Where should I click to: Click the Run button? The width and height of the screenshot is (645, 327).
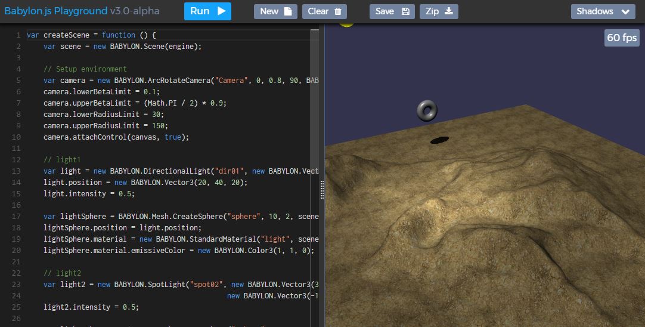207,11
